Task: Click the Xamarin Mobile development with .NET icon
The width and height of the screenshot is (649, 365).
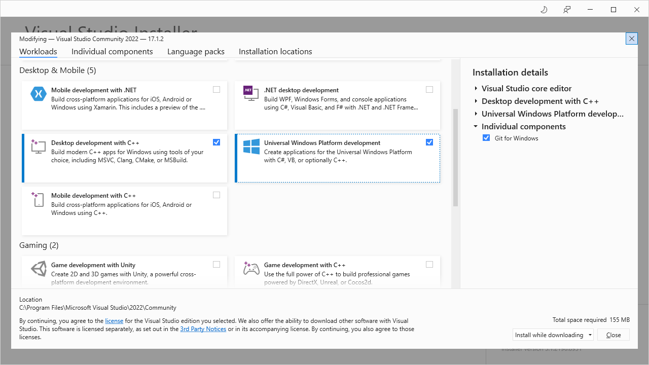Action: (x=39, y=94)
